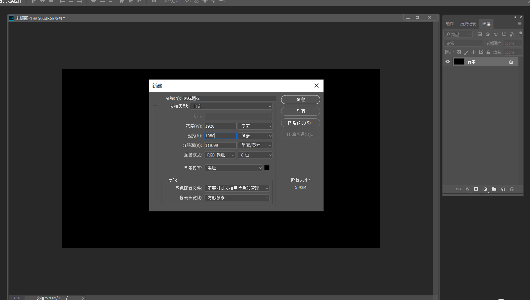This screenshot has height=300, width=530.
Task: Open the 文档类型 dropdown
Action: [x=231, y=106]
